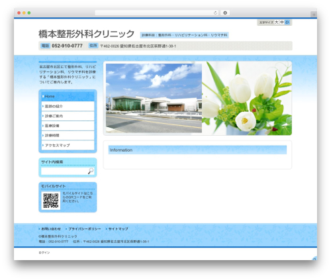Click the サイト内検索 heading
The height and width of the screenshot is (280, 331).
point(52,162)
